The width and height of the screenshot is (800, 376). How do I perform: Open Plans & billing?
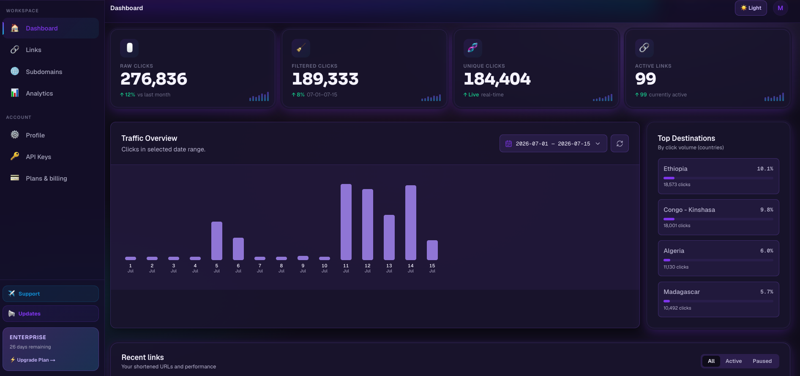[x=51, y=178]
